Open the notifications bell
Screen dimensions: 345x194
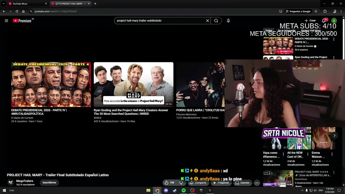coord(324,21)
